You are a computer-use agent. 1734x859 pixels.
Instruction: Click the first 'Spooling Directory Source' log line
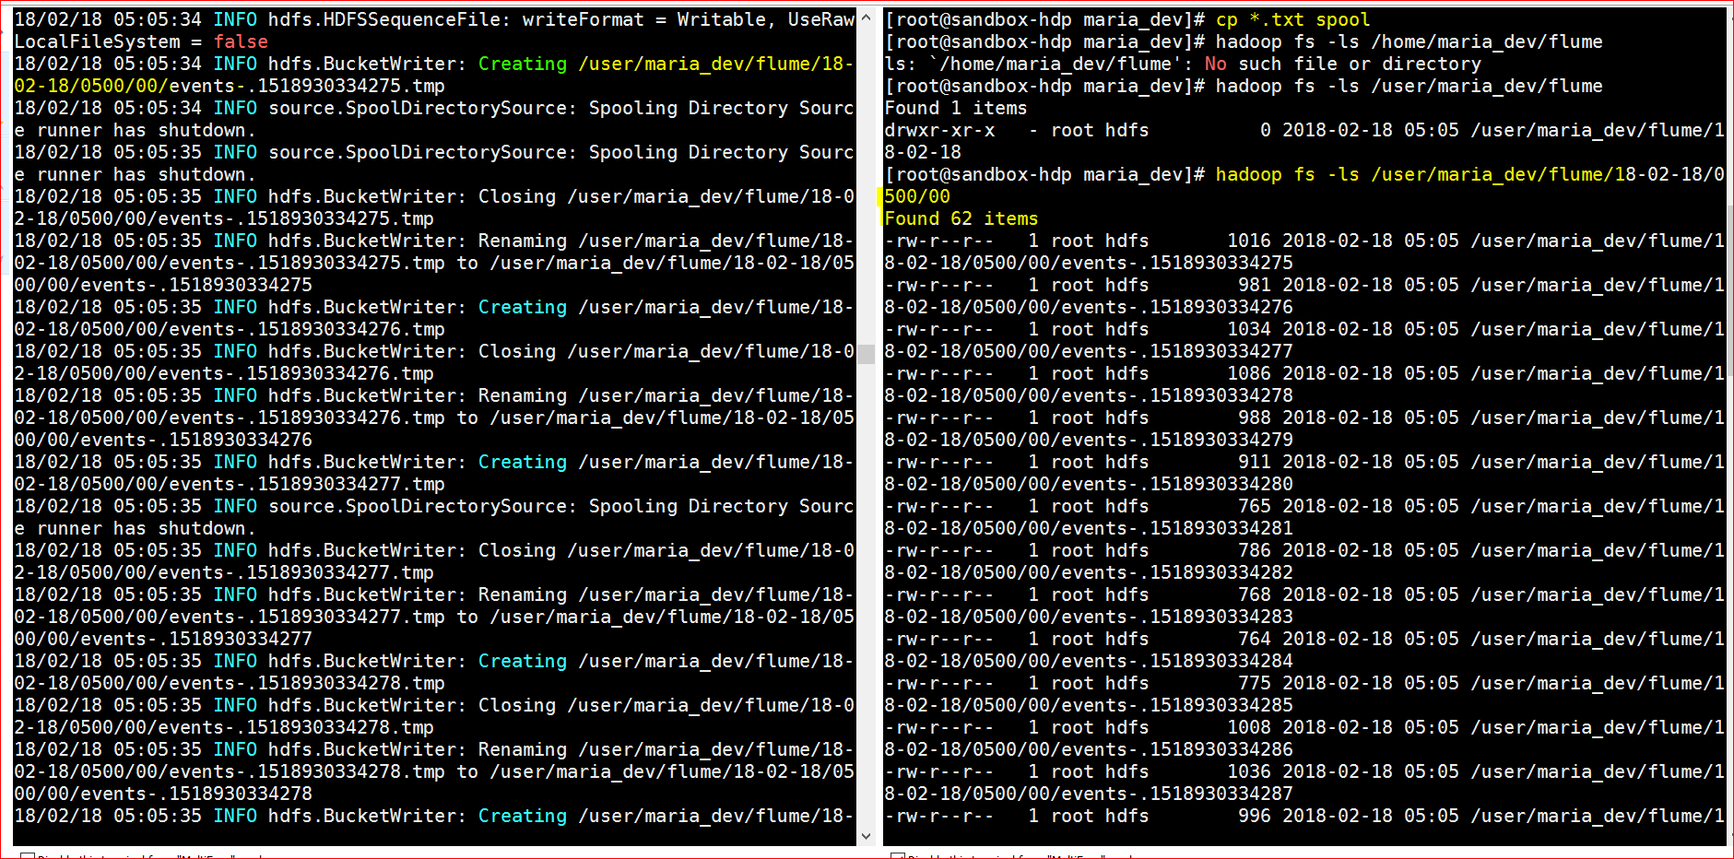433,119
